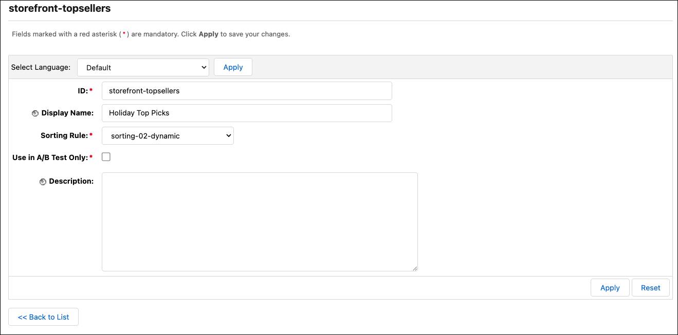Click the Description label text

coord(71,182)
